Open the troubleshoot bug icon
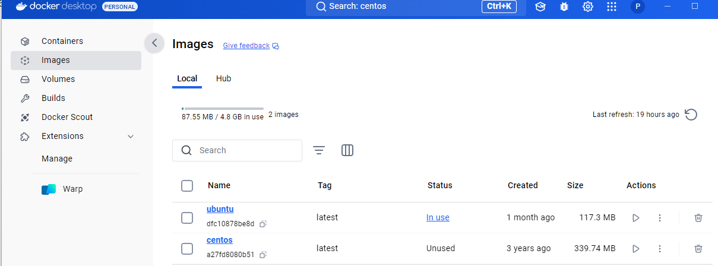Image resolution: width=718 pixels, height=266 pixels. [x=564, y=7]
